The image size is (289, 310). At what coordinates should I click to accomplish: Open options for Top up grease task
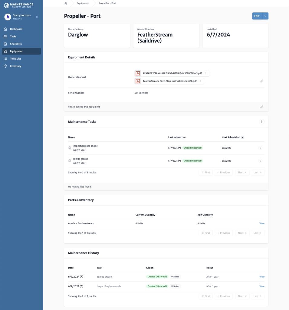(260, 161)
